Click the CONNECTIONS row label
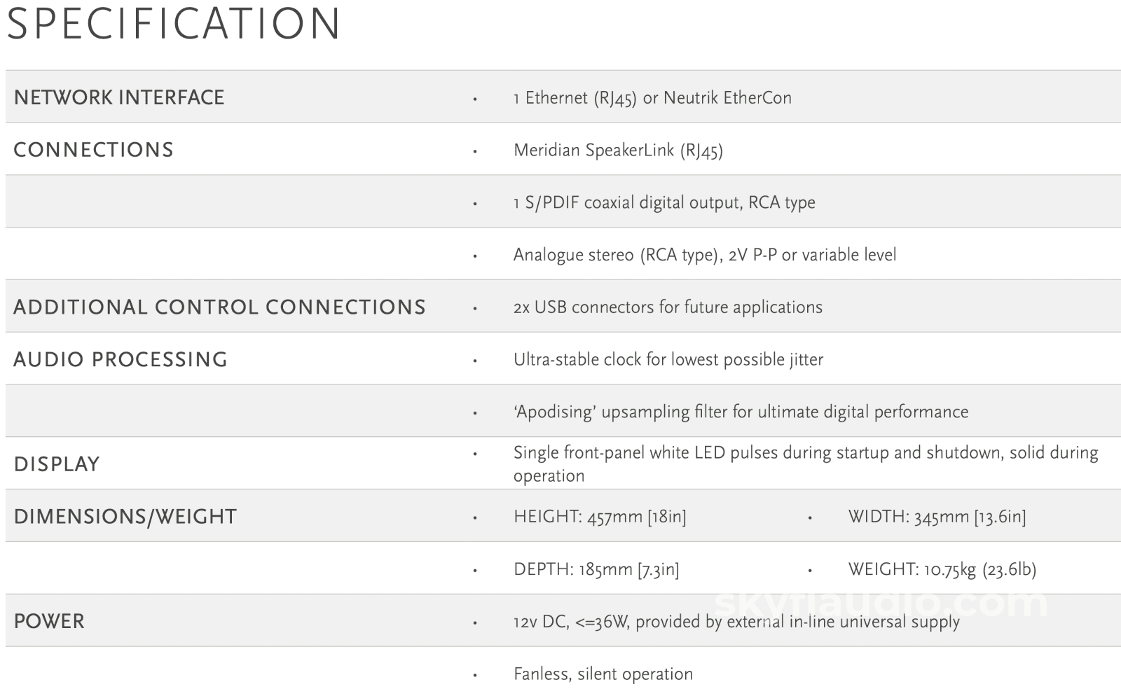1121x696 pixels. pos(93,150)
